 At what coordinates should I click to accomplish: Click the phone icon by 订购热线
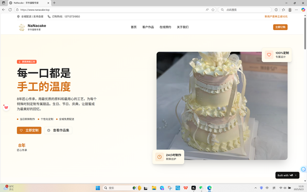point(49,17)
